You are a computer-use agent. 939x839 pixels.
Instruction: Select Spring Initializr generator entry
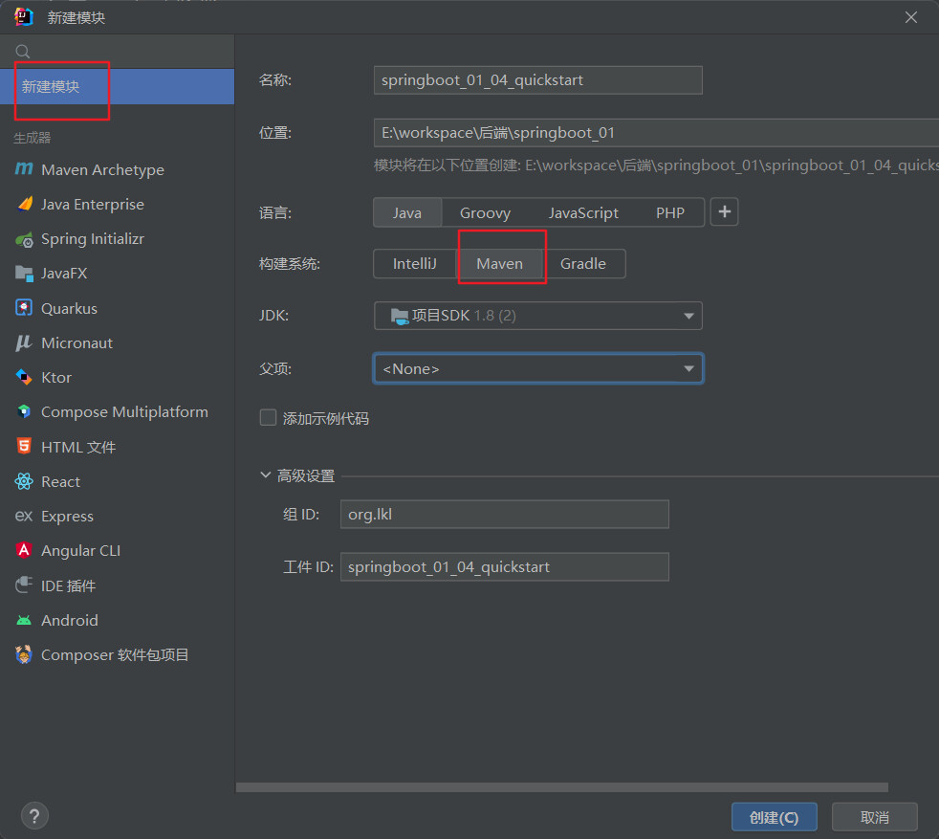pos(117,239)
